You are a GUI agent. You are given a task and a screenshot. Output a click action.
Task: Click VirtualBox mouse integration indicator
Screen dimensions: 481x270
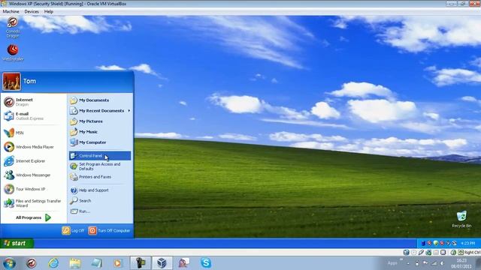click(453, 253)
